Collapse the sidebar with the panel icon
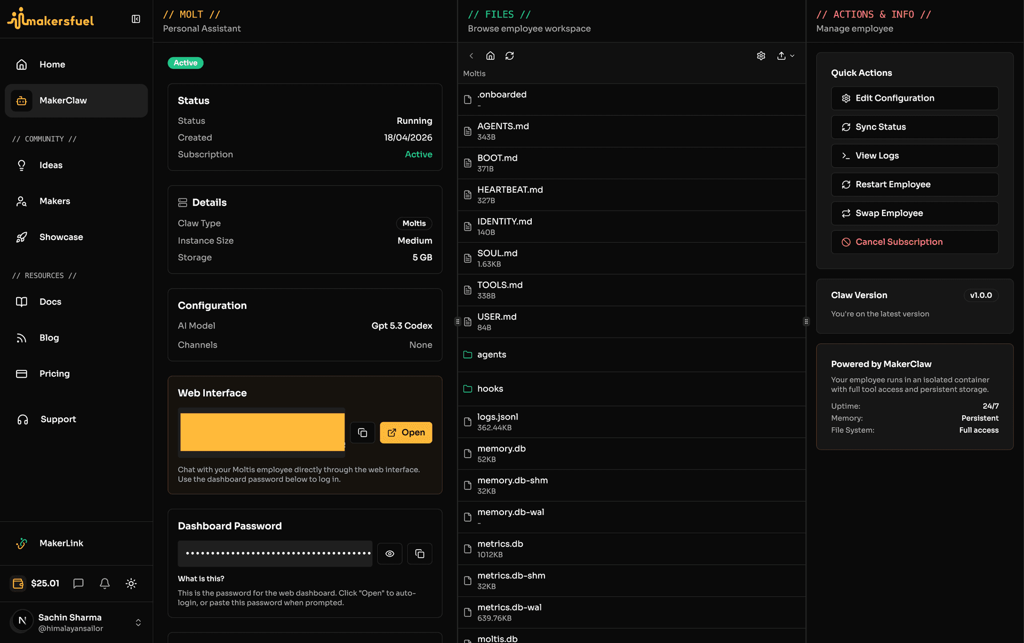 [136, 19]
